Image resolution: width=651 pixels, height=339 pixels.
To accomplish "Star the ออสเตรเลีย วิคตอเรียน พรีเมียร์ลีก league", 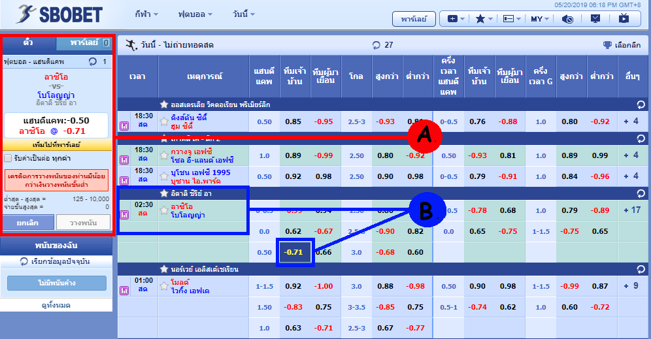I will tap(164, 105).
